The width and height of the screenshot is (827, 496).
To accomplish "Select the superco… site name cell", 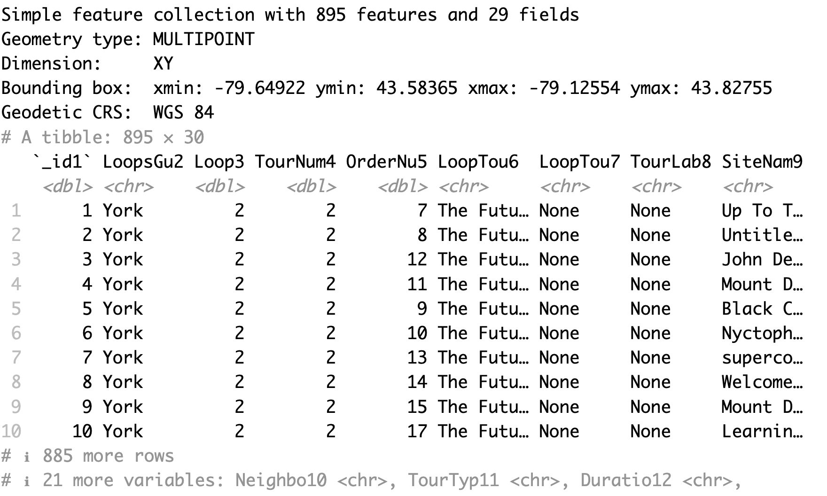I will [762, 358].
